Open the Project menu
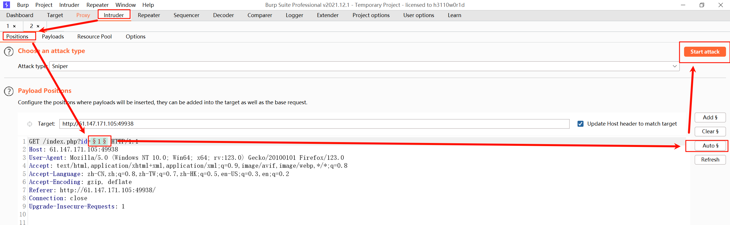 (x=44, y=5)
